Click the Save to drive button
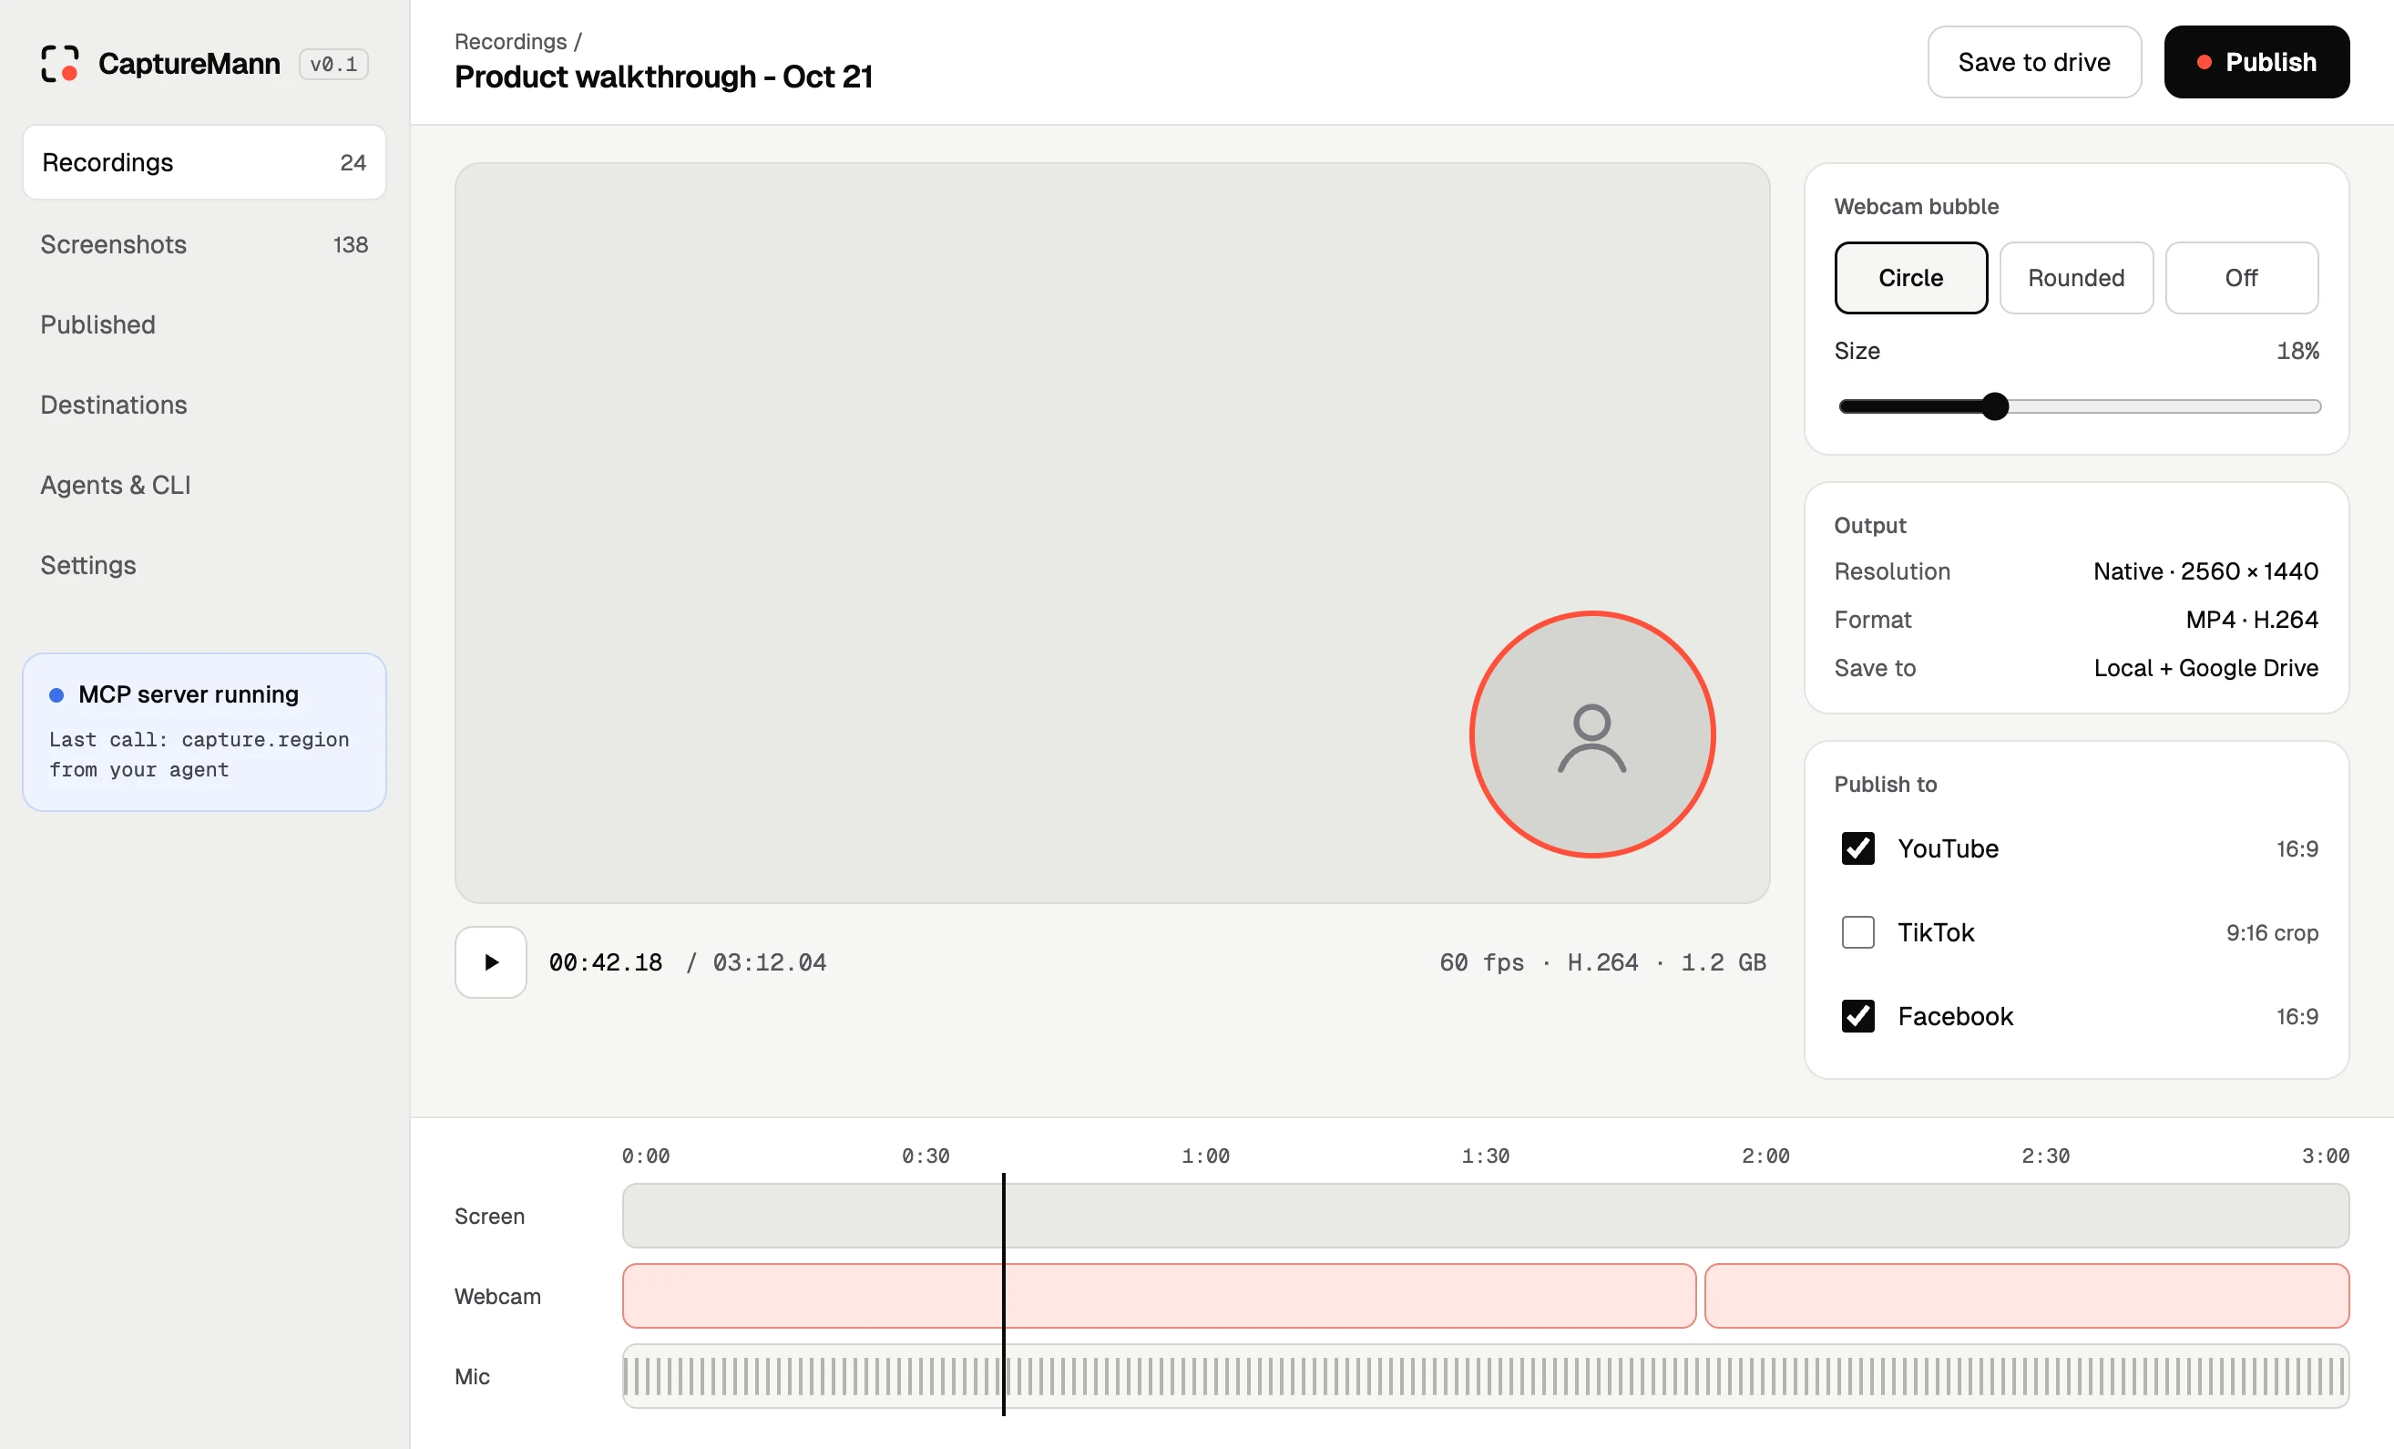2394x1449 pixels. (2033, 62)
